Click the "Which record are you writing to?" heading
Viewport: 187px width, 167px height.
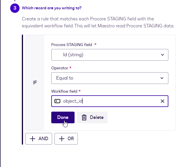click(52, 8)
